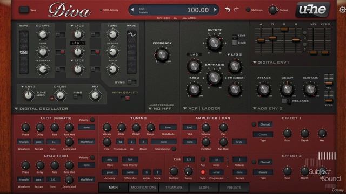Click the filter Emphasis knob
The image size is (346, 194).
(x=214, y=78)
